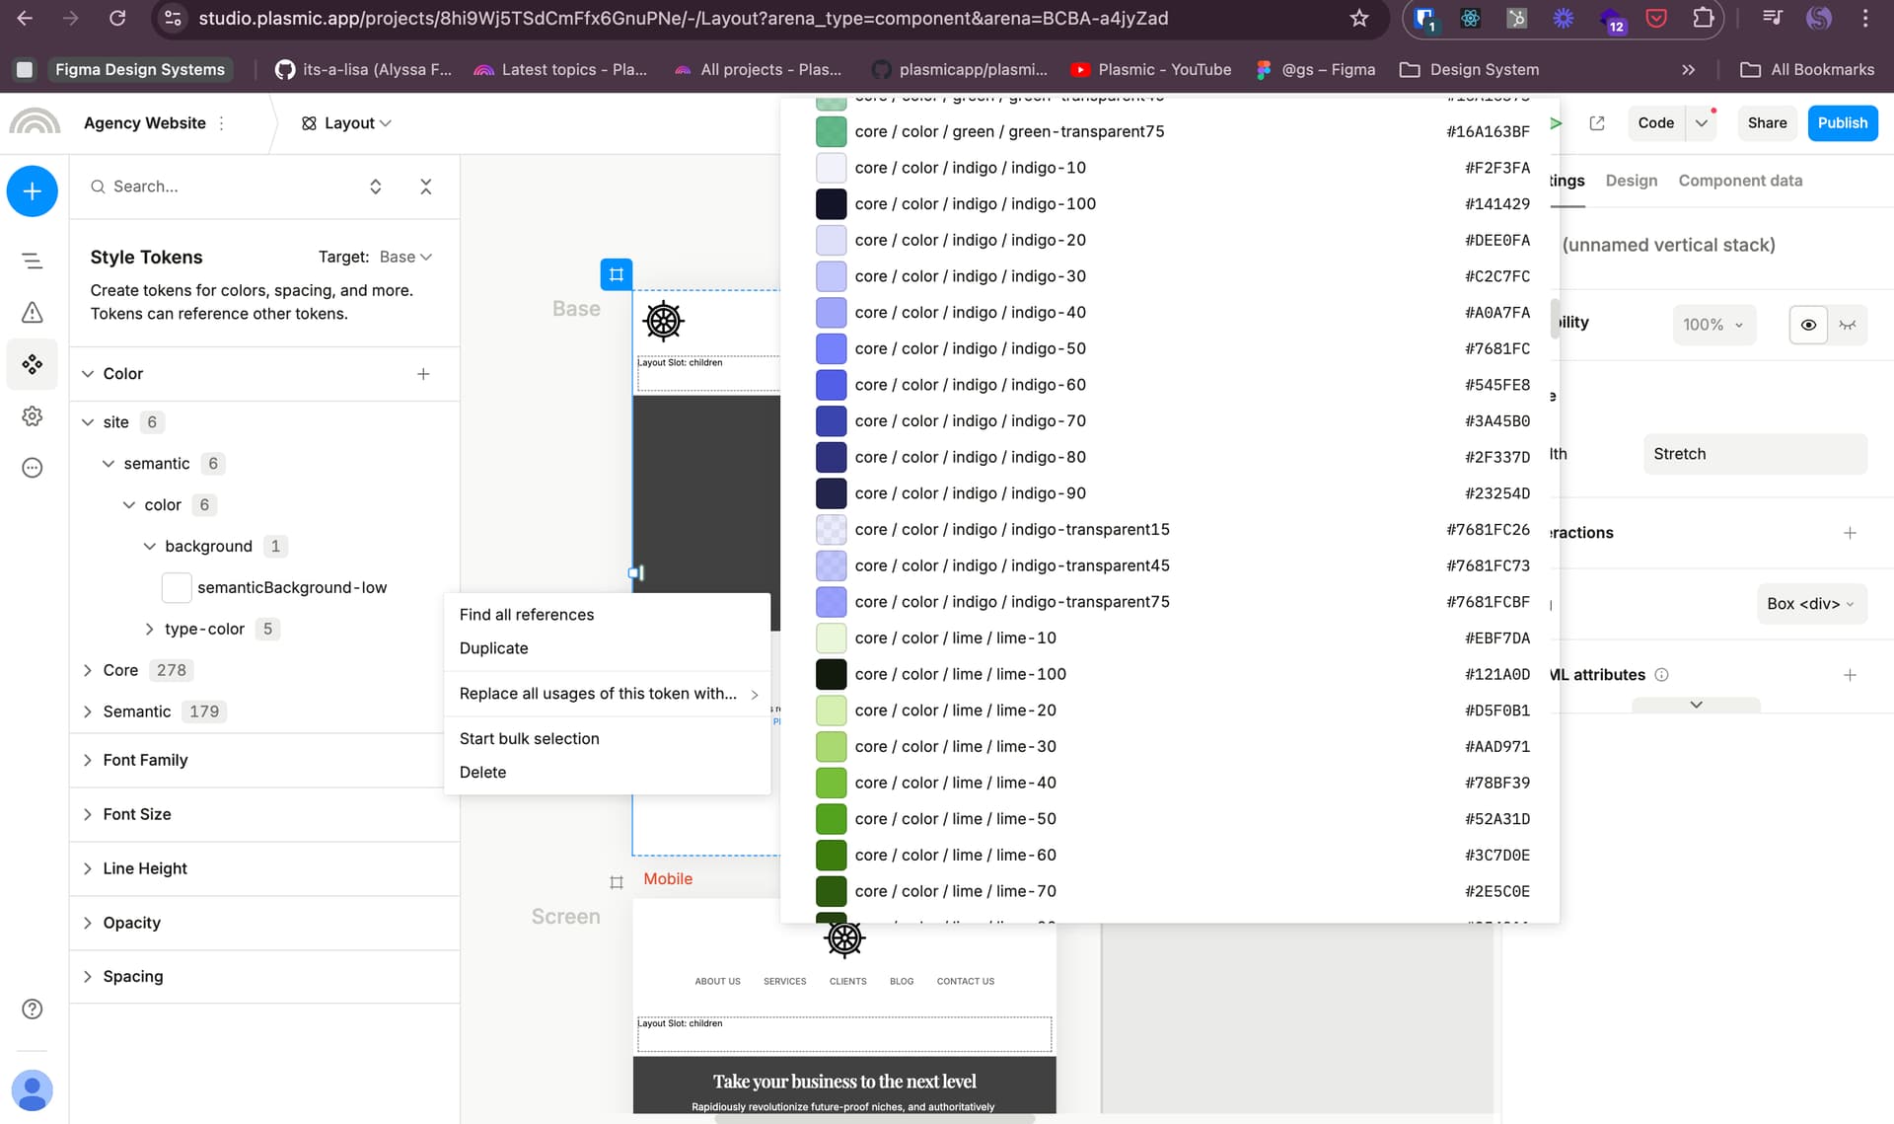Click the help question mark icon

[32, 1009]
